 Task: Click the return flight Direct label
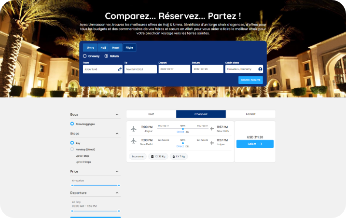coord(180,146)
